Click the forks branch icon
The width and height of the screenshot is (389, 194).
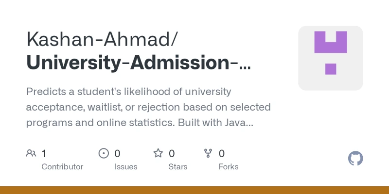pos(208,153)
